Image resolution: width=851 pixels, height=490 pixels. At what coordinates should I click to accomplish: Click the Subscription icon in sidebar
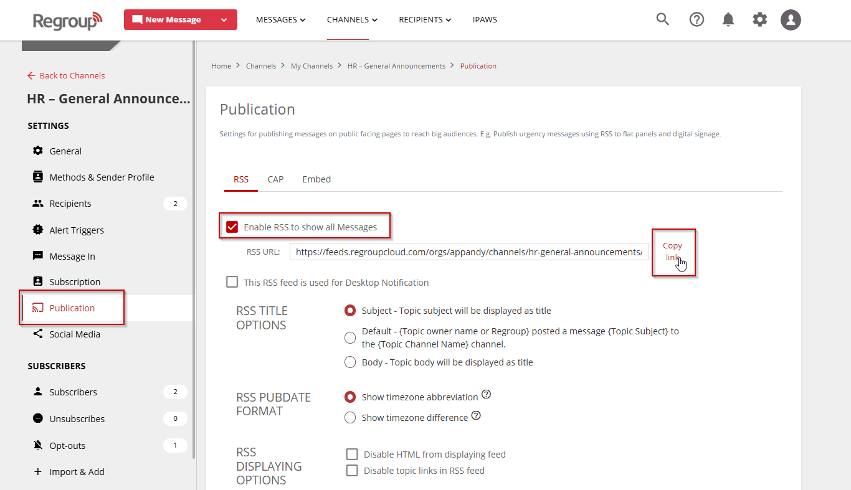[38, 281]
